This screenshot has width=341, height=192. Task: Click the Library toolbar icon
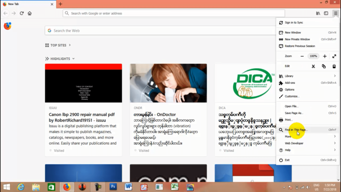pyautogui.click(x=318, y=13)
